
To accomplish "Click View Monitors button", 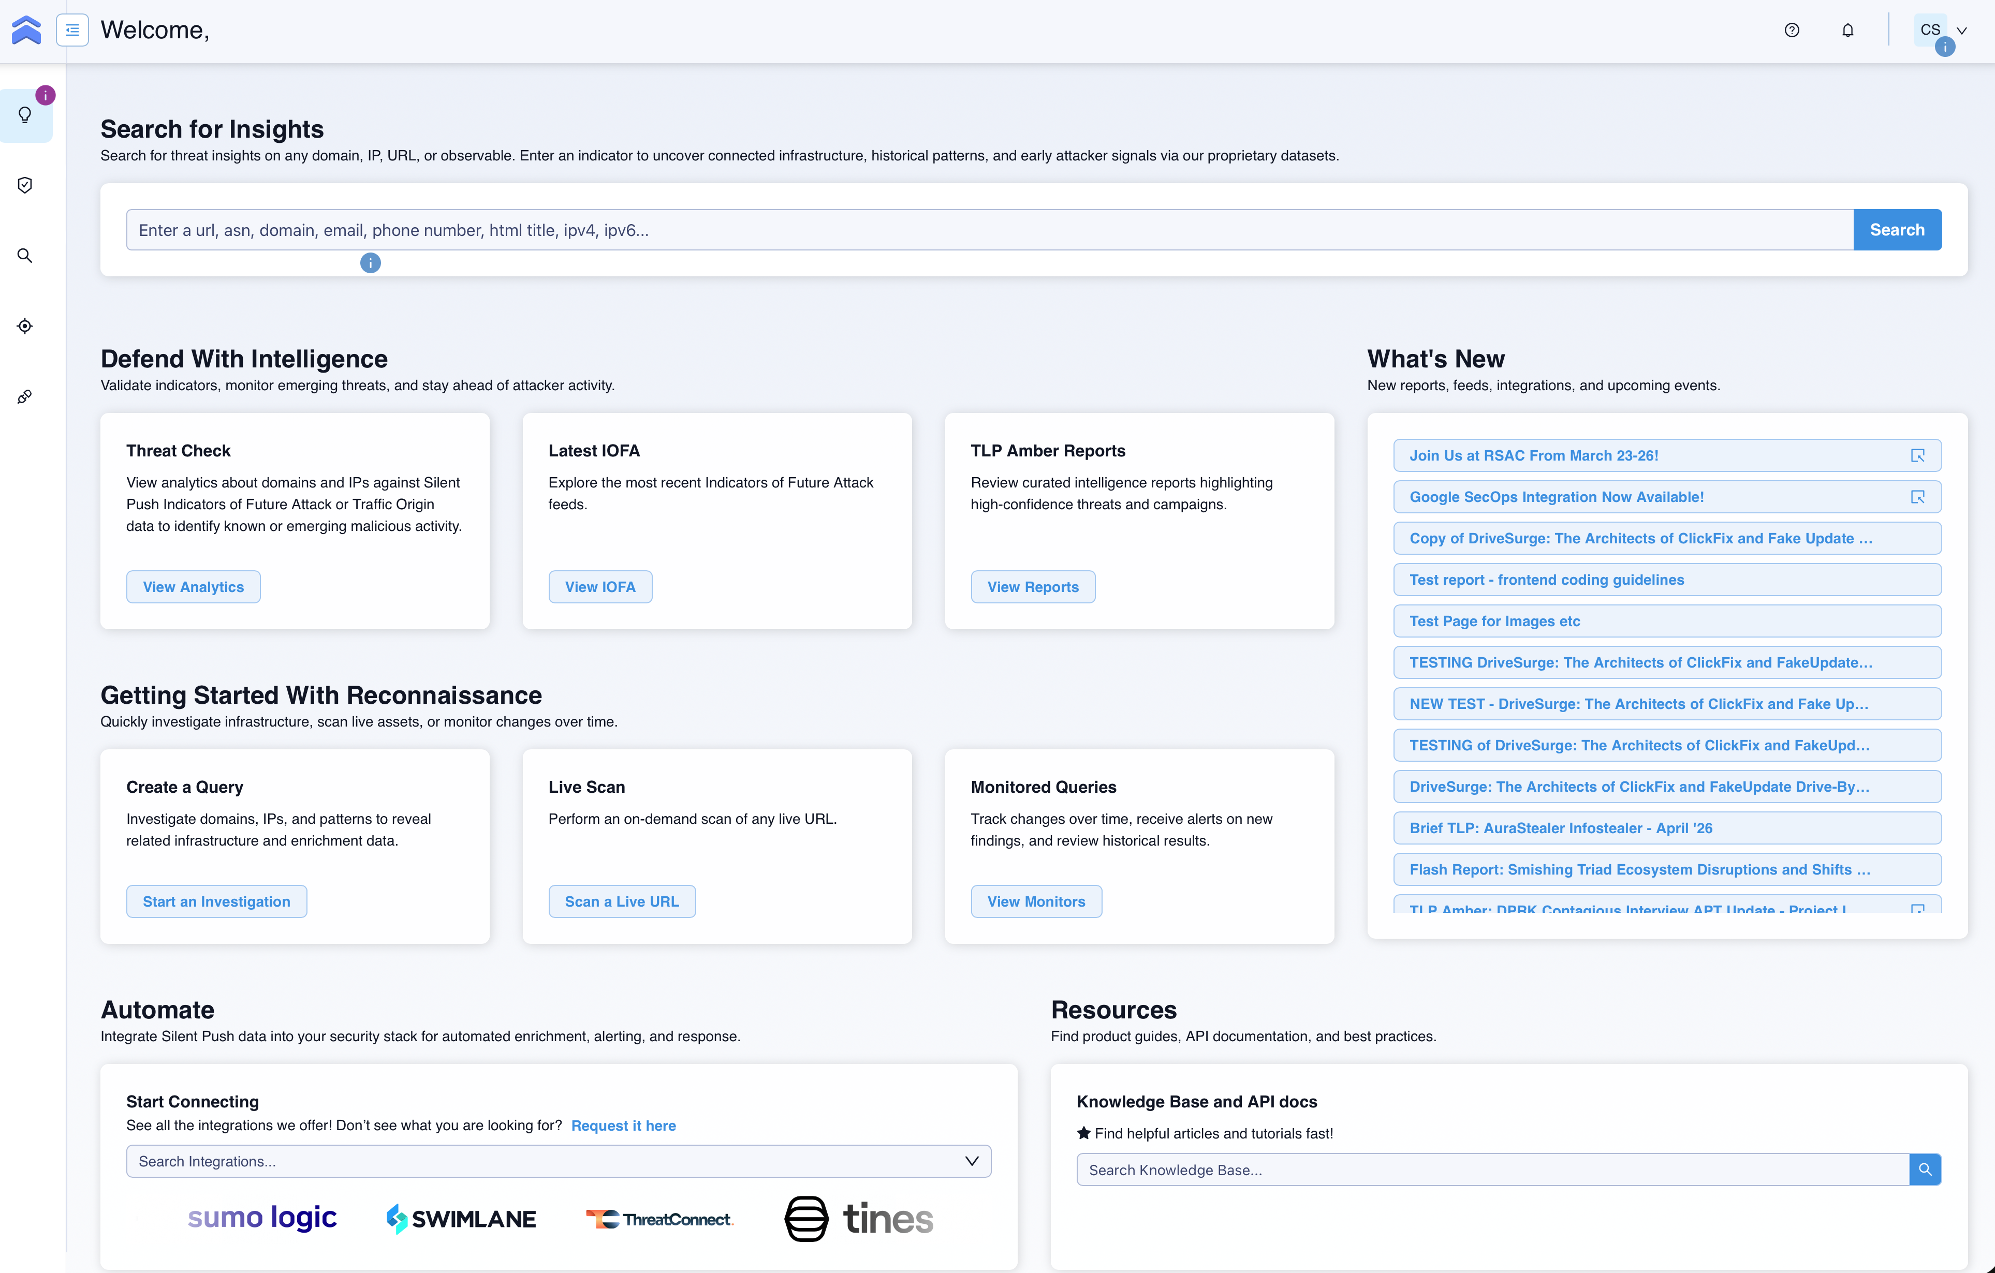I will tap(1036, 901).
